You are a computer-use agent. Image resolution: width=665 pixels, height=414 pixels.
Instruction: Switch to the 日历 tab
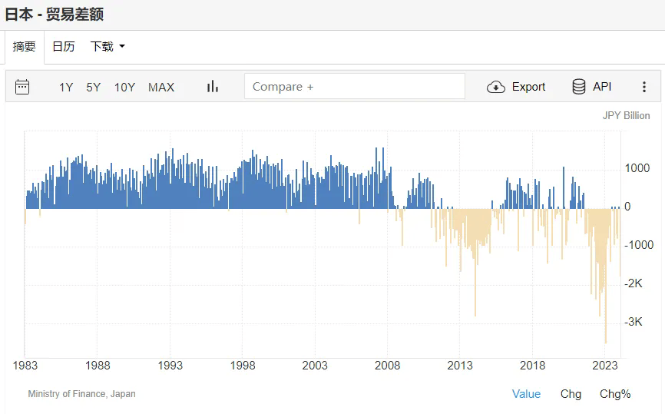tap(63, 47)
